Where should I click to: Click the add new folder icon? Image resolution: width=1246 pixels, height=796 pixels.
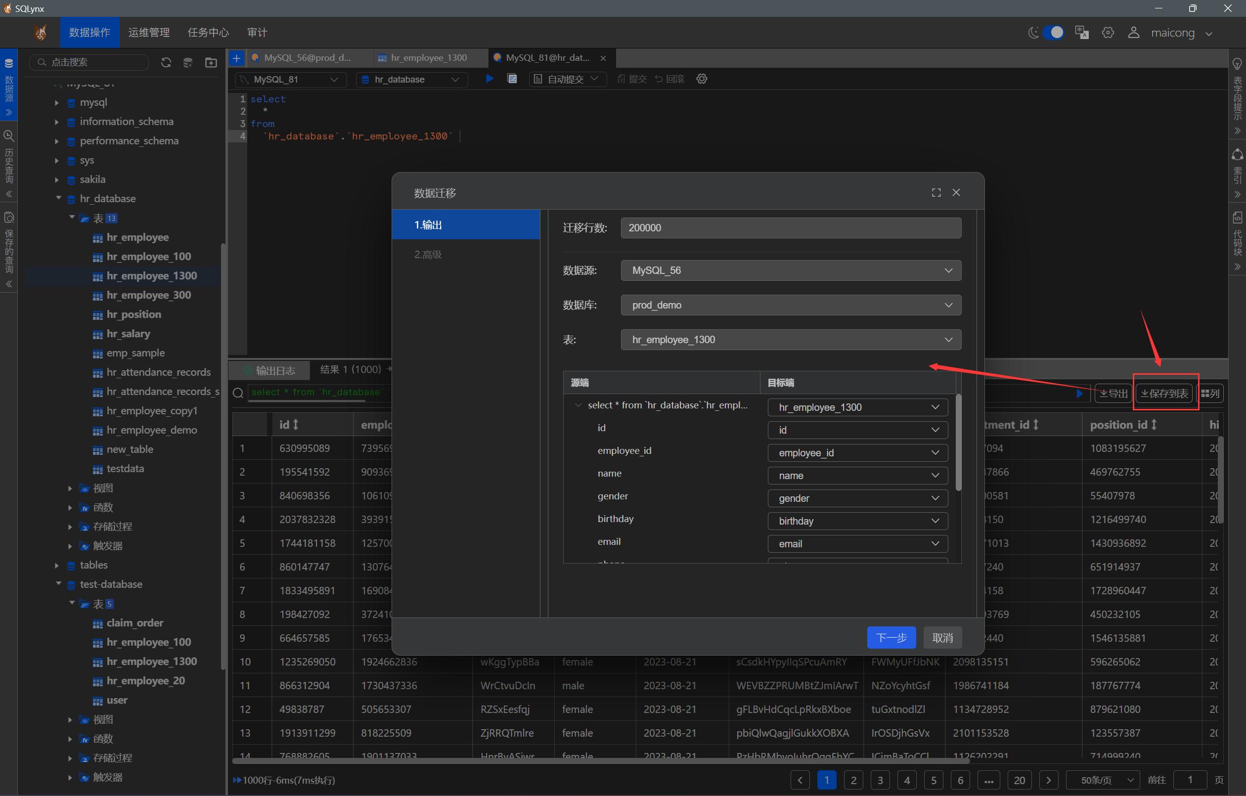[211, 63]
